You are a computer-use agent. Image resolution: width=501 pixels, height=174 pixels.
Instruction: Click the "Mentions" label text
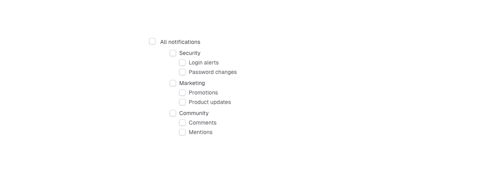click(200, 132)
